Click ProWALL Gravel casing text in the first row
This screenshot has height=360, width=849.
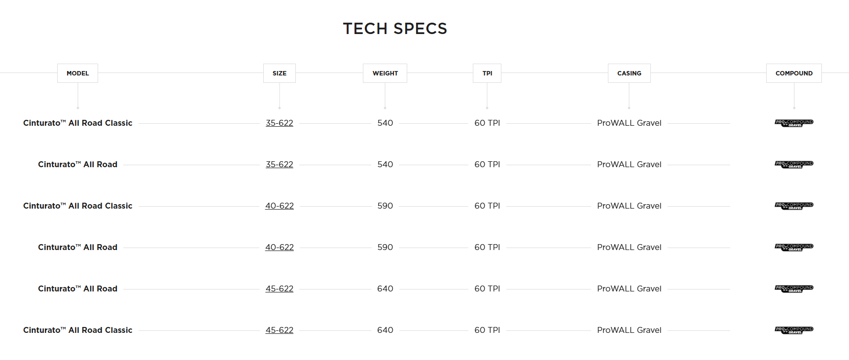tap(629, 123)
